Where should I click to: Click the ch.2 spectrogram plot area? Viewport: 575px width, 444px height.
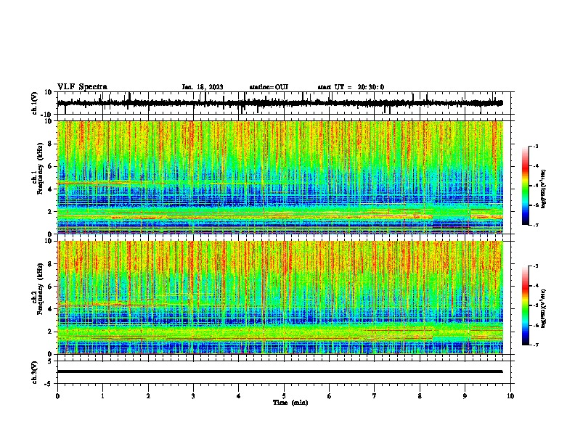click(x=280, y=297)
